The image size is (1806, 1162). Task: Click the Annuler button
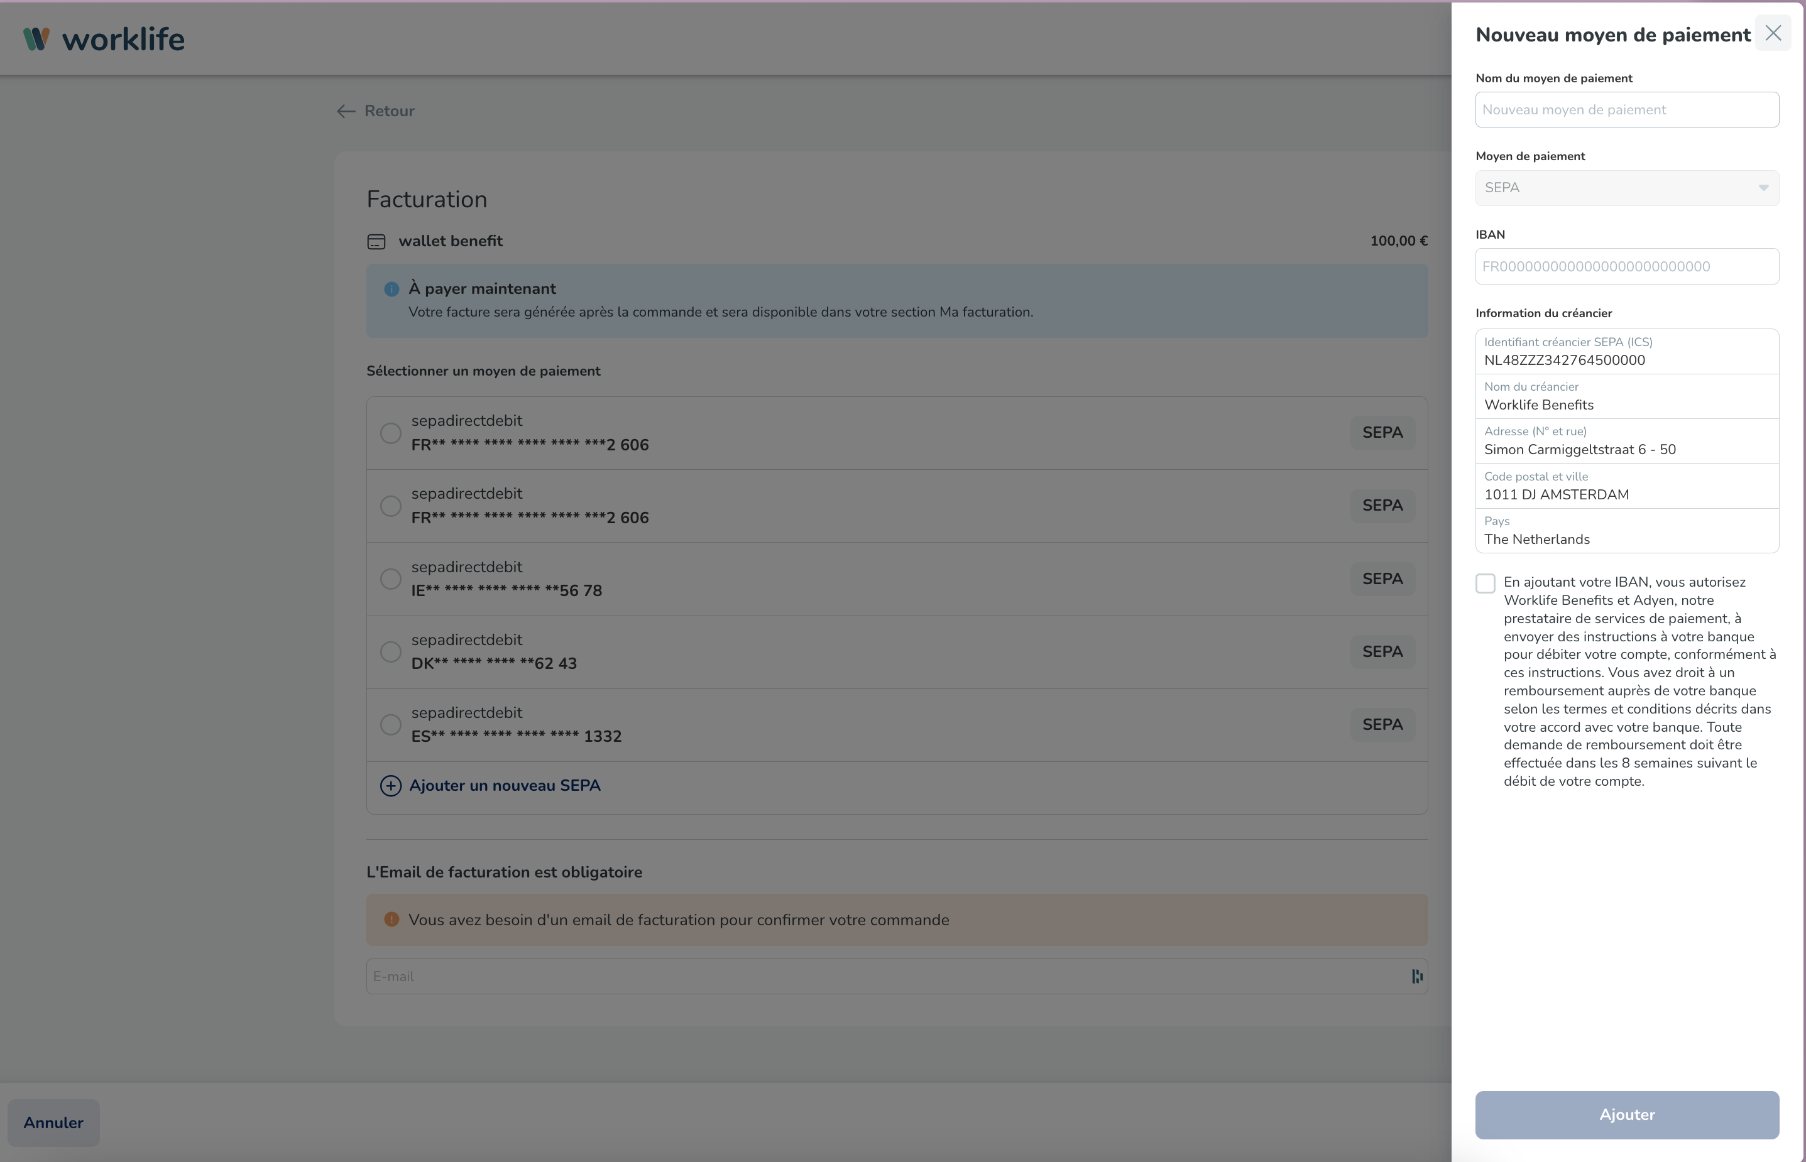coord(53,1122)
